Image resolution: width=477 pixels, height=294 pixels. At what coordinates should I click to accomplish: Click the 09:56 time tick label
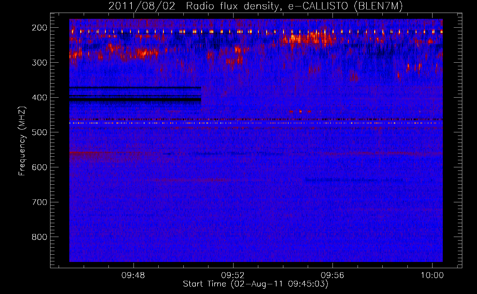pos(333,275)
